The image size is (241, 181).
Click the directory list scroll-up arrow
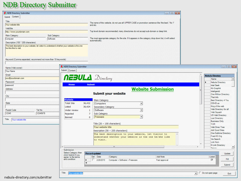click(x=233, y=79)
